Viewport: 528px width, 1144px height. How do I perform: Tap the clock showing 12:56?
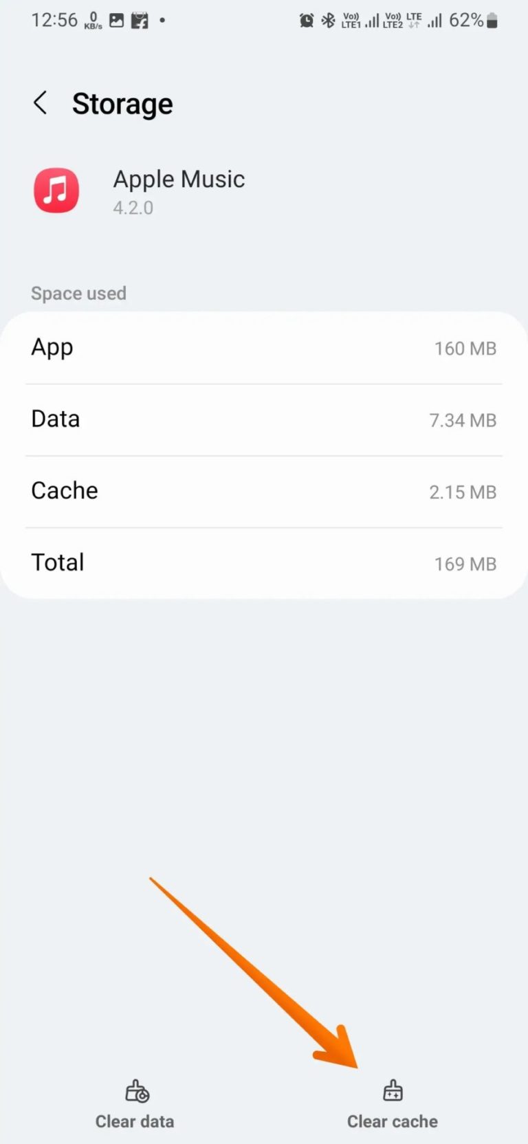pyautogui.click(x=54, y=21)
